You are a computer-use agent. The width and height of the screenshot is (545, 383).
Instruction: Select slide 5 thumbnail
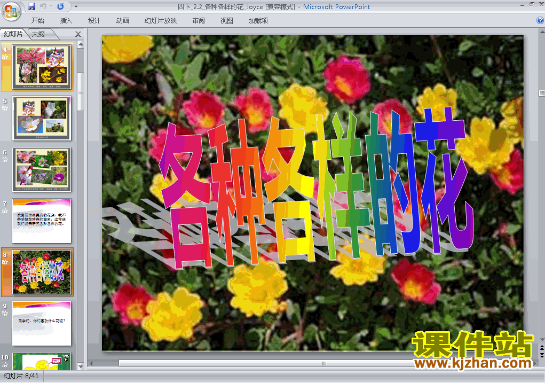coord(42,118)
